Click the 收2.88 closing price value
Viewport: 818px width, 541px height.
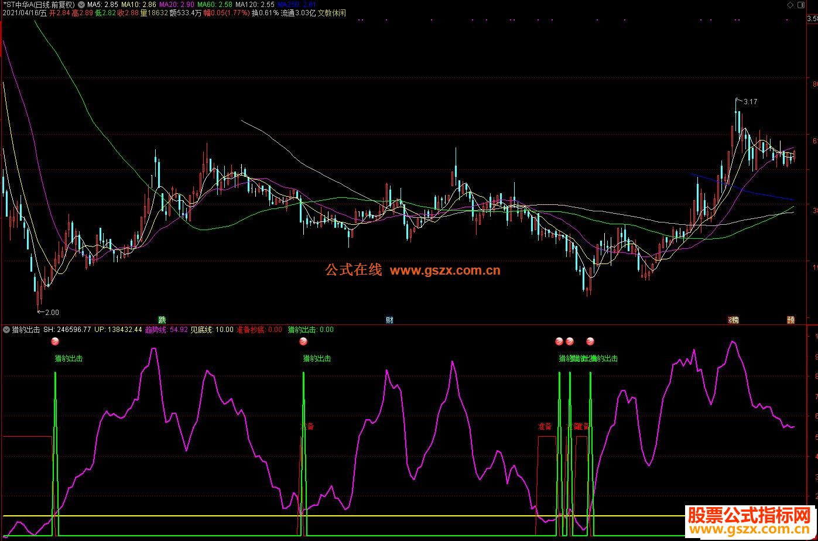pyautogui.click(x=128, y=13)
